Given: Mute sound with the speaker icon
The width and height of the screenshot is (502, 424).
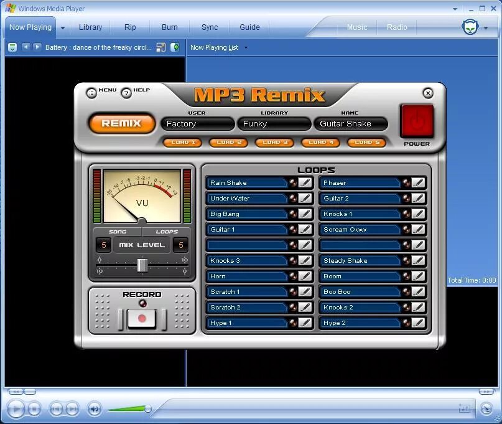Looking at the screenshot, I should (95, 409).
